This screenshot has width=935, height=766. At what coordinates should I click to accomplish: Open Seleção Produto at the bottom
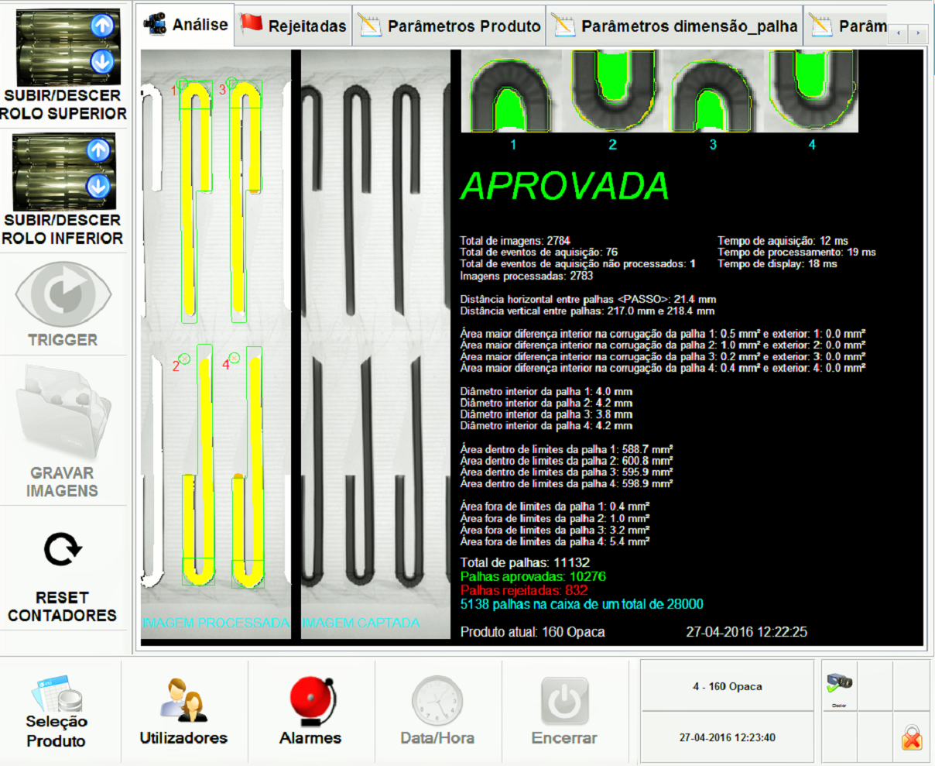pos(57,709)
